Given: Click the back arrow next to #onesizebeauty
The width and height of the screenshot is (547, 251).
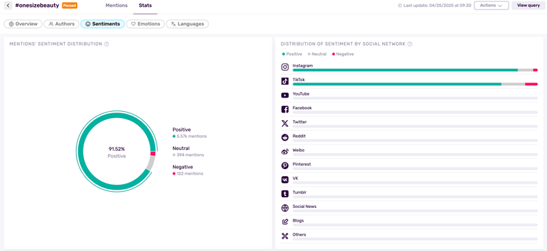Looking at the screenshot, I should [x=8, y=5].
